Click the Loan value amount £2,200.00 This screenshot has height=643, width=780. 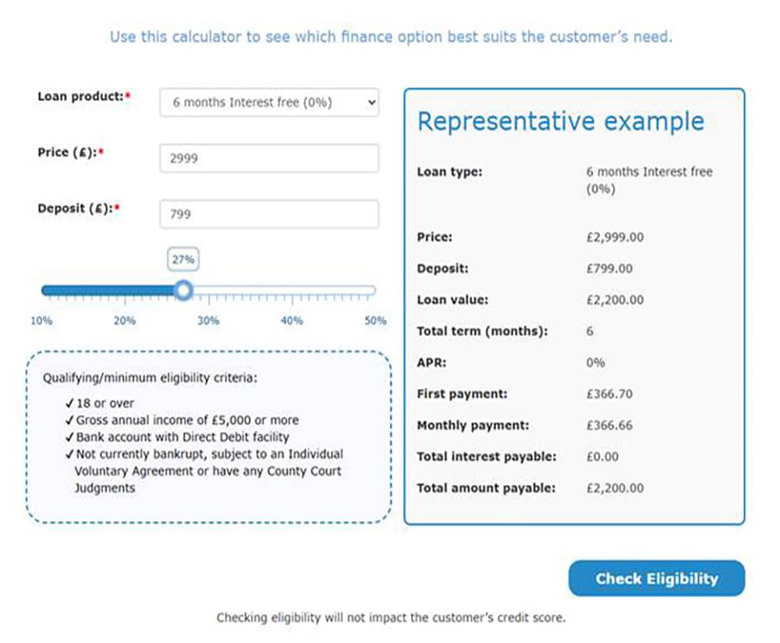click(x=615, y=300)
